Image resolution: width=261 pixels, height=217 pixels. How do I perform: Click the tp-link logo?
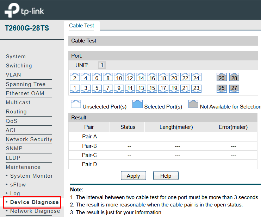24,10
